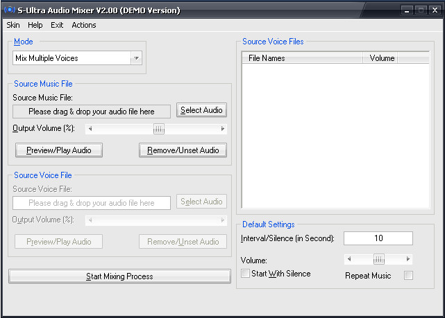Screen dimensions: 445x318
Task: Open the Help menu
Action: click(35, 25)
